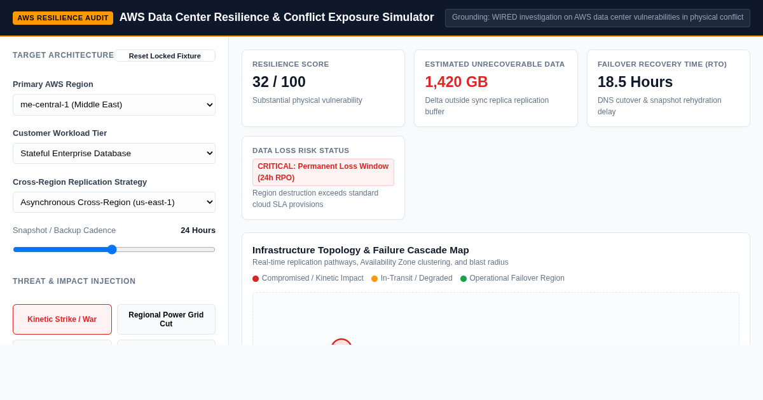Open the Cross-Region Replication Strategy dropdown
Viewport: 763px width, 400px height.
point(114,203)
